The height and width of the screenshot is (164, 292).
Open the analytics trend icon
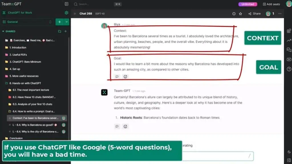(x=289, y=40)
